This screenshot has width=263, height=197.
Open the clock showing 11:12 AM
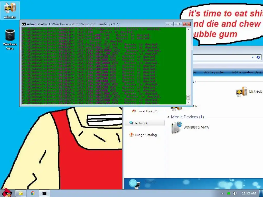tap(249, 193)
